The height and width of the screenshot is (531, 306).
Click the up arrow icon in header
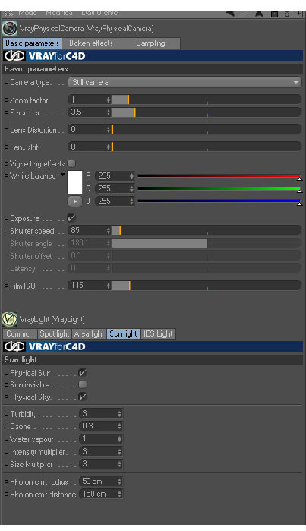[259, 14]
